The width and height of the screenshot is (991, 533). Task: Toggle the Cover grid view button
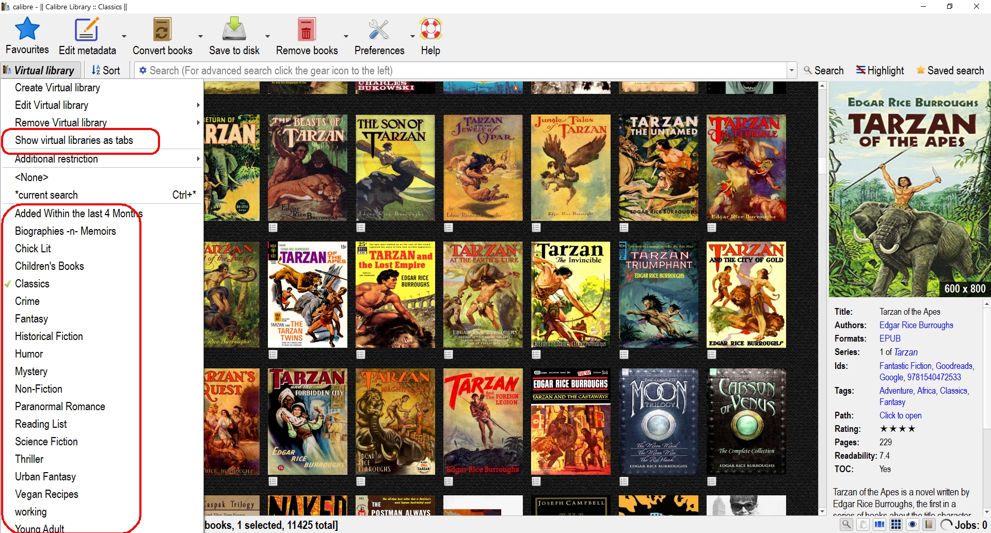[896, 525]
